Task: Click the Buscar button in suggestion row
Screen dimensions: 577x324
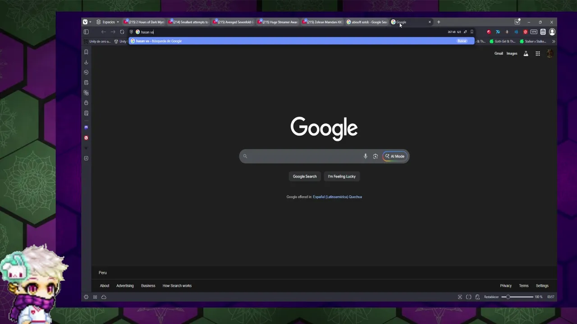Action: point(462,41)
